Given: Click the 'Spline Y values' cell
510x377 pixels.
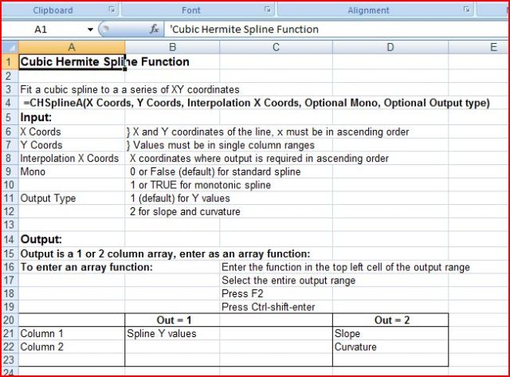Looking at the screenshot, I should click(172, 334).
